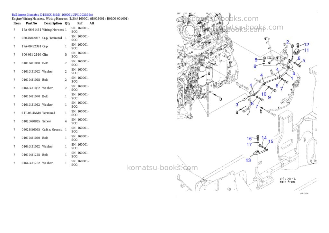
Task: Click the Screw description cell
Action: 47,121
